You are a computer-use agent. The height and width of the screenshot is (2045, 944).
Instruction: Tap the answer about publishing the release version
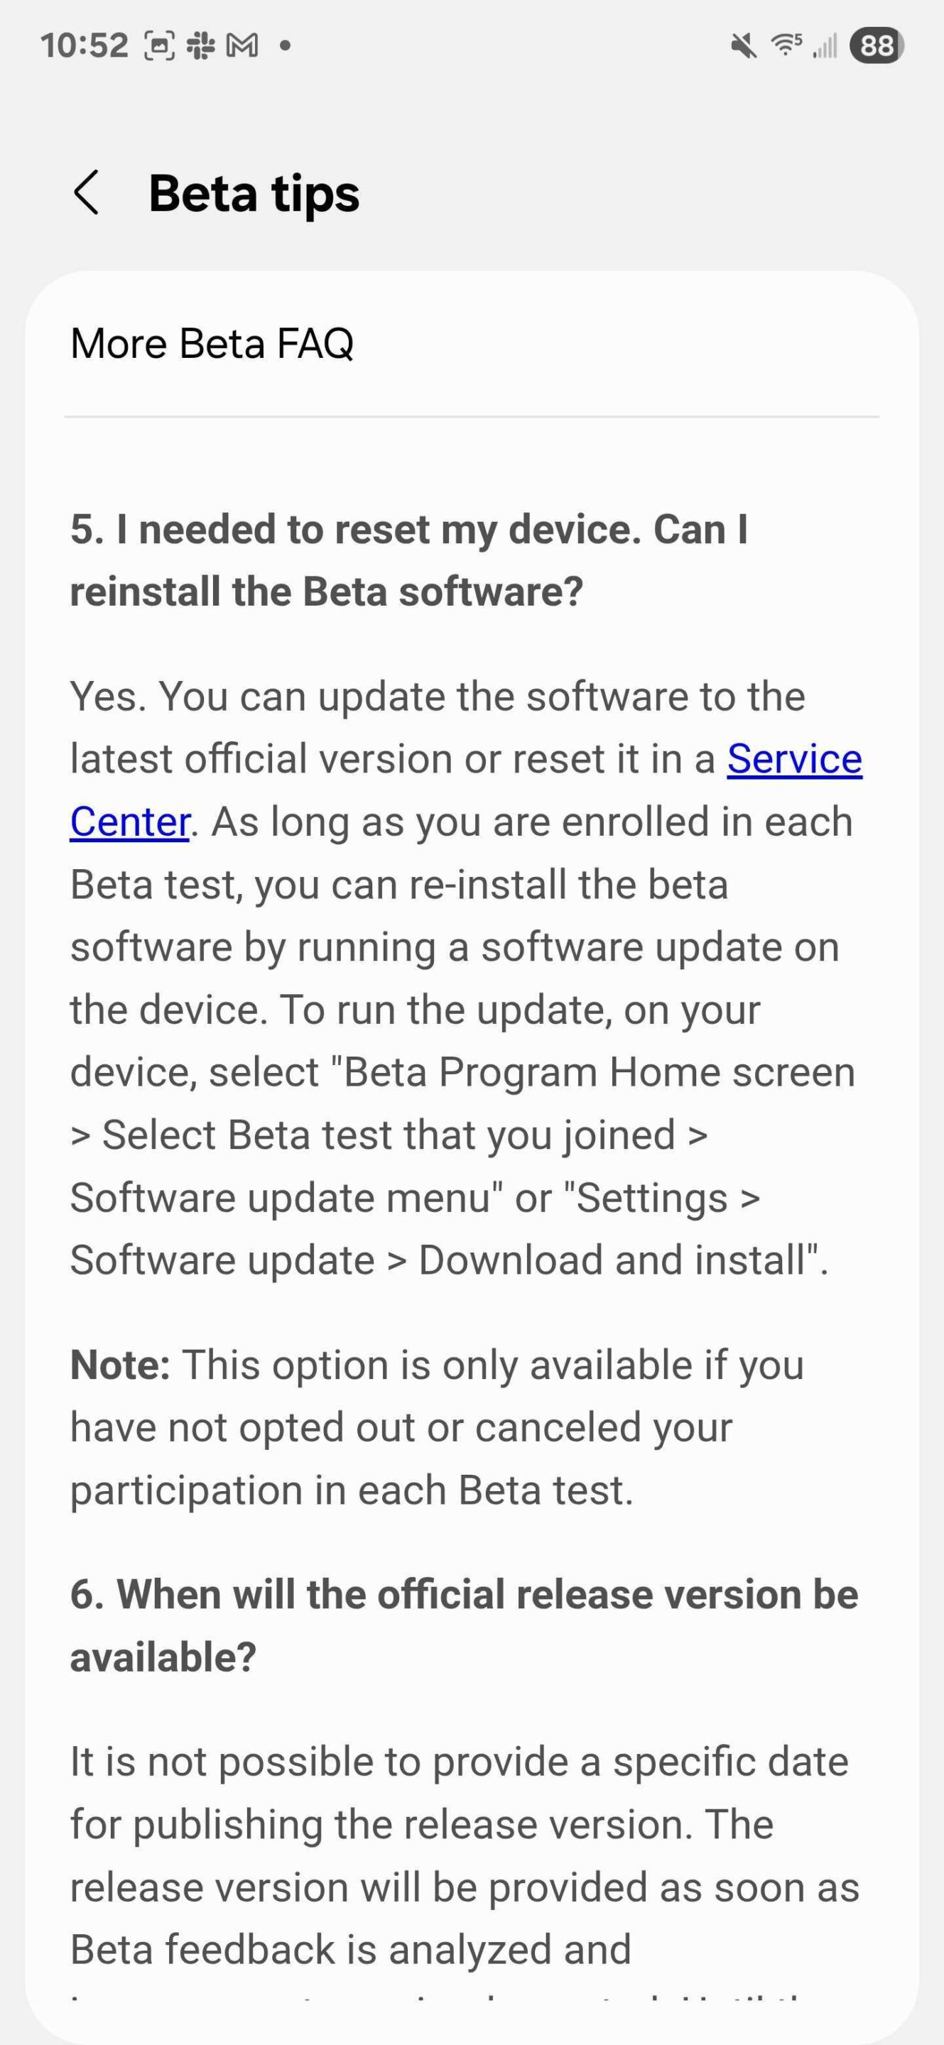click(x=464, y=1855)
